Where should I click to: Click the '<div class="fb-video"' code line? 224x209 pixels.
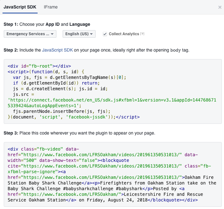[x=43, y=149]
